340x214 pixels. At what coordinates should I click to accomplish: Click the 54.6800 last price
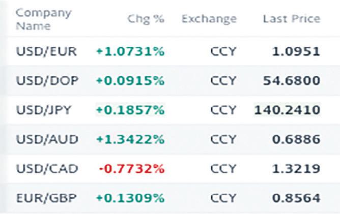click(x=291, y=81)
